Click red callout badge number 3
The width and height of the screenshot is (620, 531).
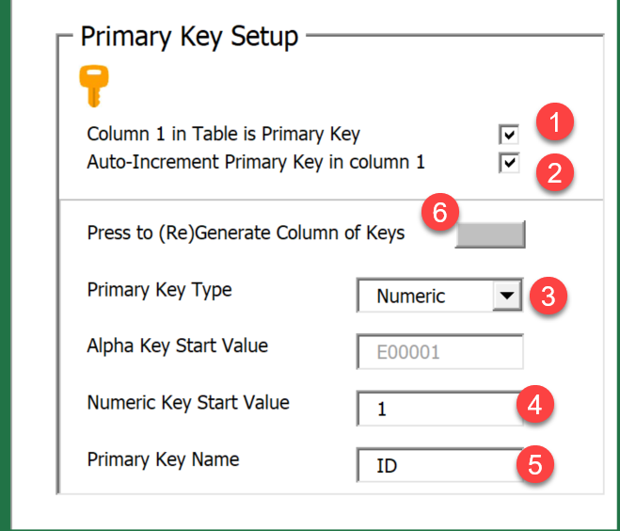click(x=548, y=296)
